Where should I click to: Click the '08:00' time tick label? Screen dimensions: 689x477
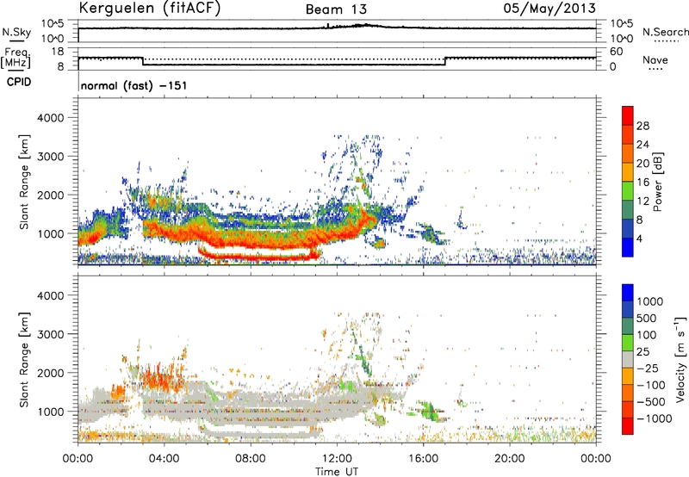point(251,459)
